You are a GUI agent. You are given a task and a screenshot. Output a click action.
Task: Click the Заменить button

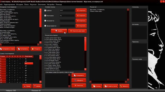click(x=124, y=86)
